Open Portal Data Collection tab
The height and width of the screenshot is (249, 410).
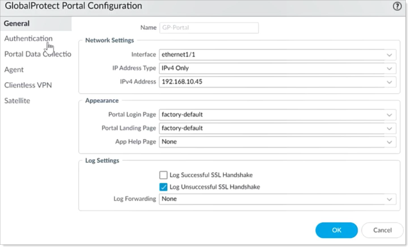38,54
